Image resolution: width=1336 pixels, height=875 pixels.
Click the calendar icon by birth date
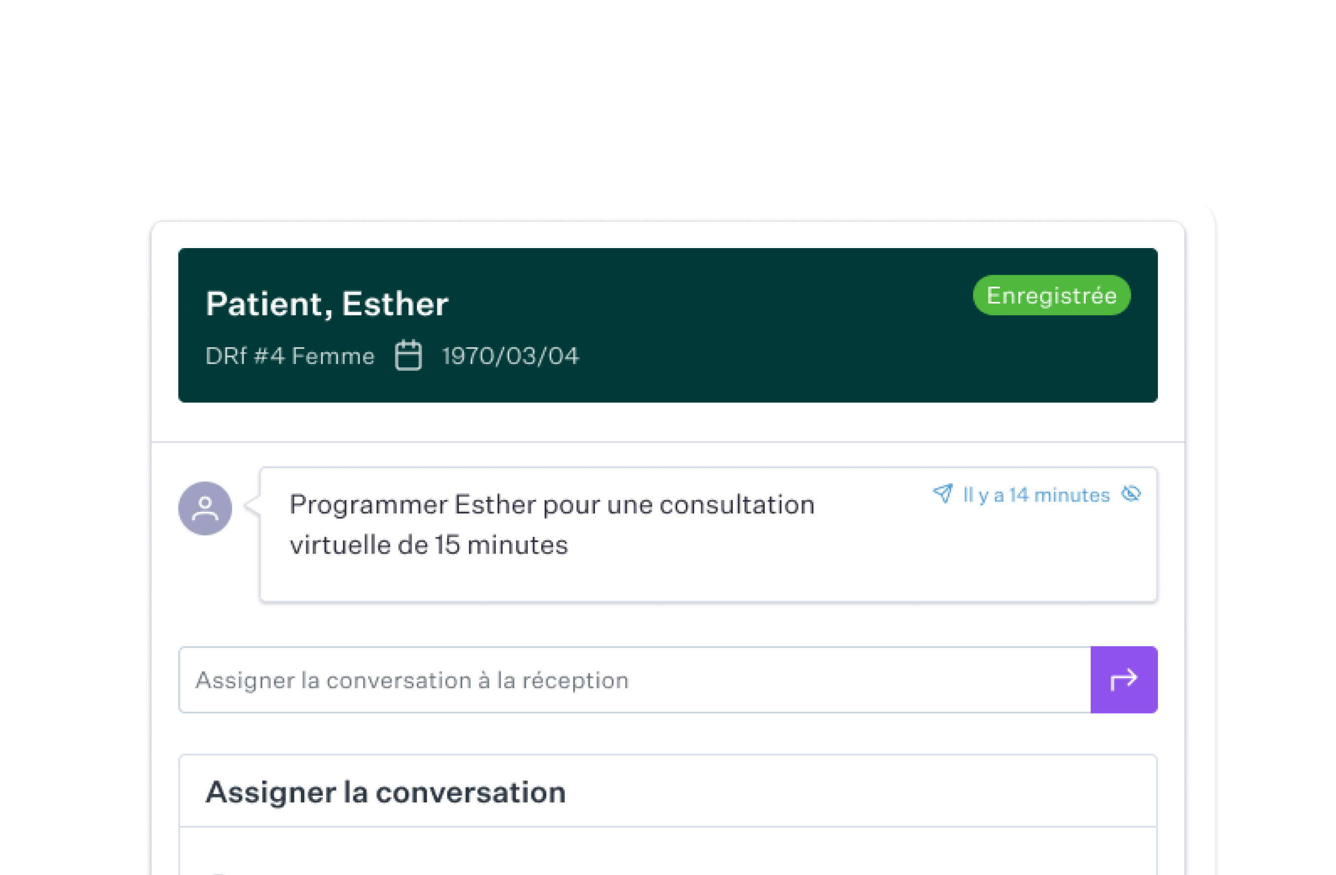click(408, 355)
